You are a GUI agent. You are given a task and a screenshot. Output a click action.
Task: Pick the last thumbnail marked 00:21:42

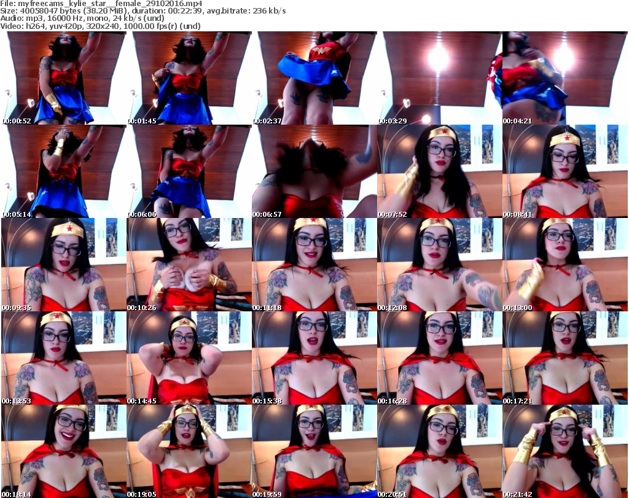click(565, 451)
